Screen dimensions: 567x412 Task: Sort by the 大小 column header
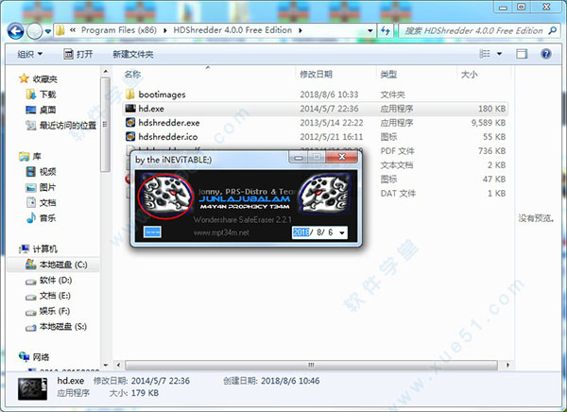point(469,75)
